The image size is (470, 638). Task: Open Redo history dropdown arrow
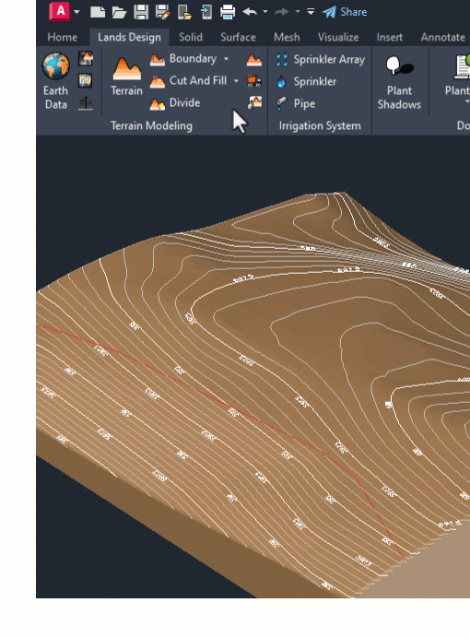click(x=298, y=12)
